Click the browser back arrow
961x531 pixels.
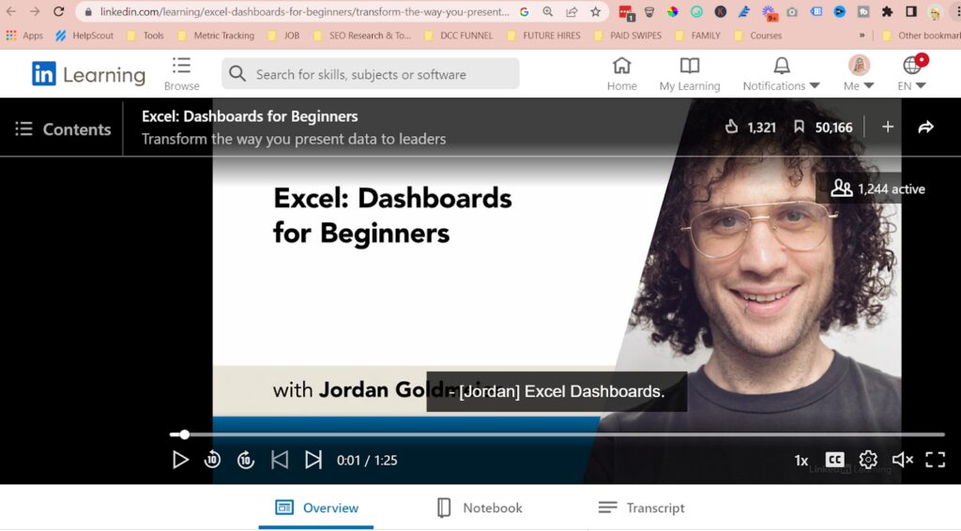(11, 11)
